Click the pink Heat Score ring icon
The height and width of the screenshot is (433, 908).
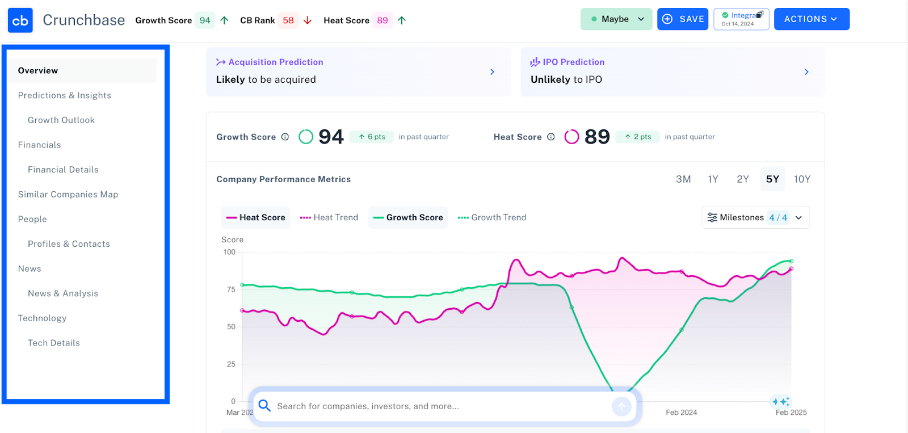tap(572, 137)
